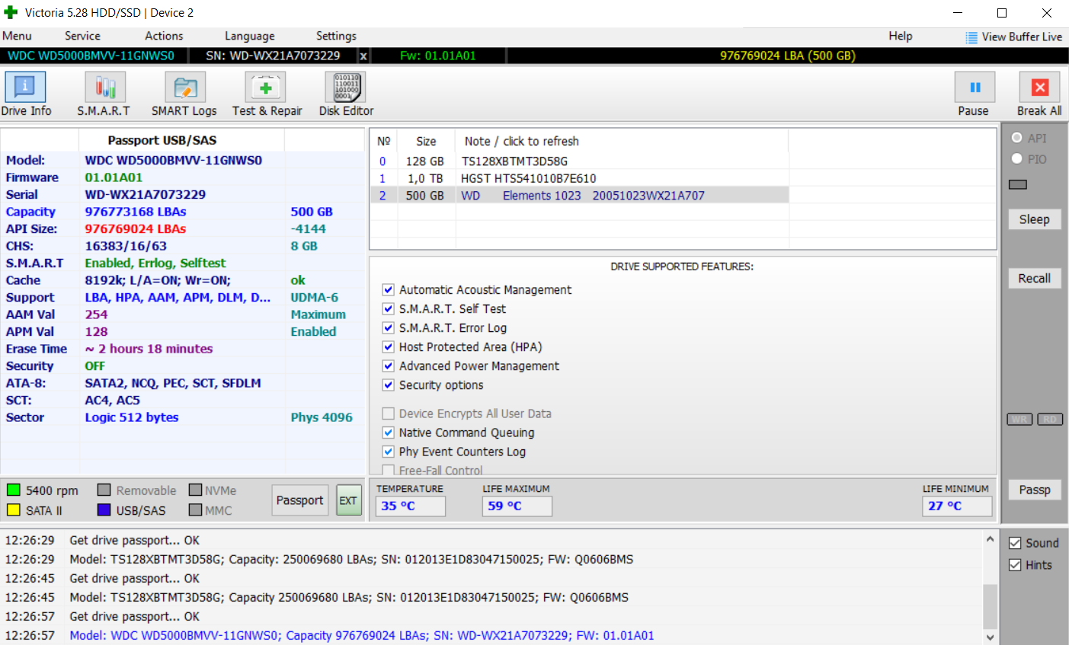Click the LIFE MINIMUM 27 °C field

tap(957, 506)
